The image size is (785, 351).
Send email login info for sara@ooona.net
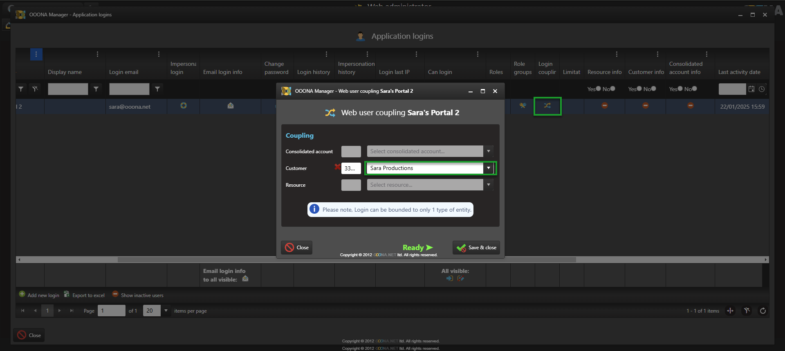pyautogui.click(x=231, y=106)
